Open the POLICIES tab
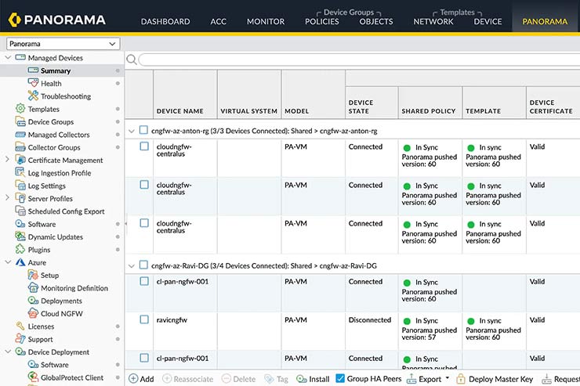Viewport: 580px width, 386px height. [x=321, y=21]
